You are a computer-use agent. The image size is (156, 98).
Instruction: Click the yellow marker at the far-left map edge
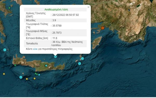[x=4, y=74]
